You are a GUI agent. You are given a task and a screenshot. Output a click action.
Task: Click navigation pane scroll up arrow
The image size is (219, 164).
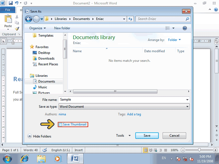(x=65, y=35)
